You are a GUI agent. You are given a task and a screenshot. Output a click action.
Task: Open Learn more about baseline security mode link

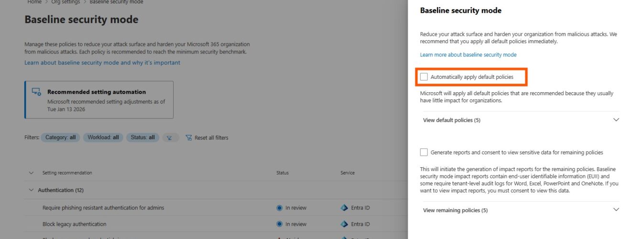[468, 55]
